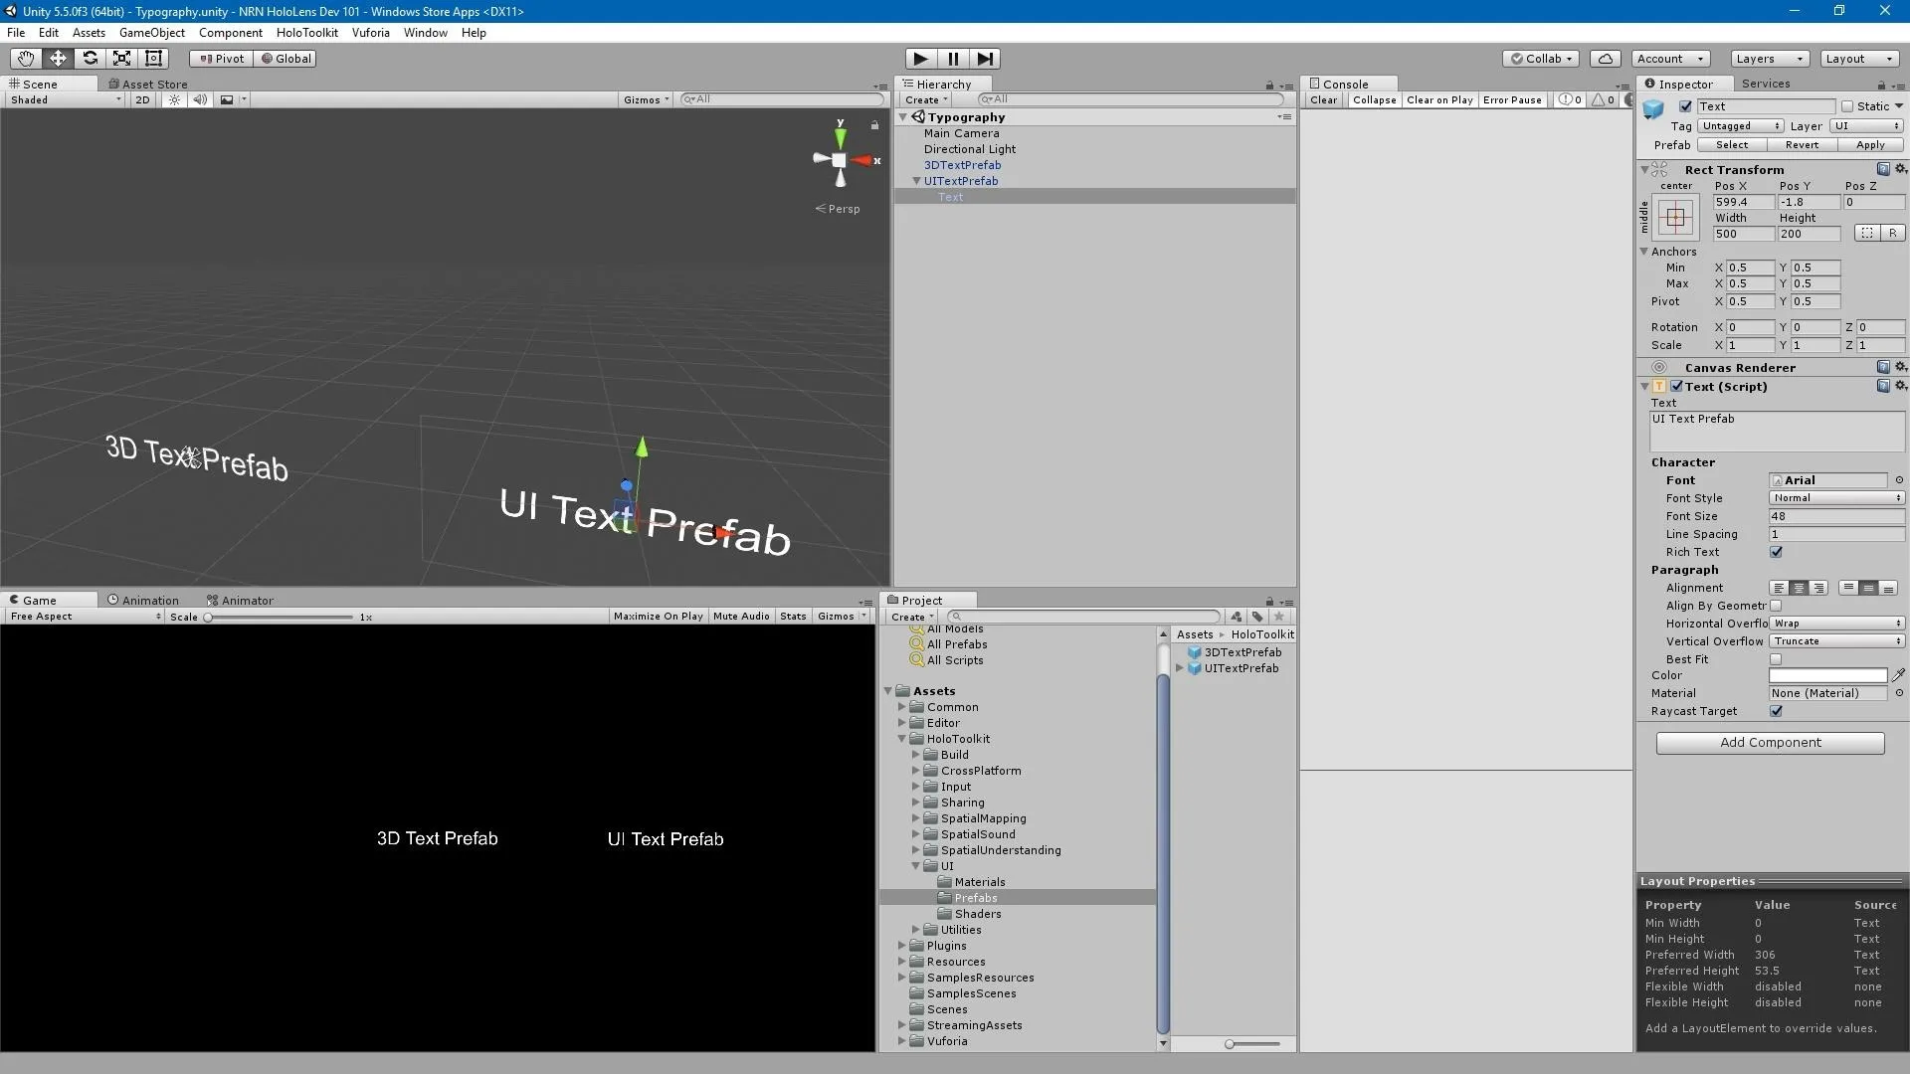Select the Scale tool
Image resolution: width=1910 pixels, height=1074 pixels.
[121, 59]
